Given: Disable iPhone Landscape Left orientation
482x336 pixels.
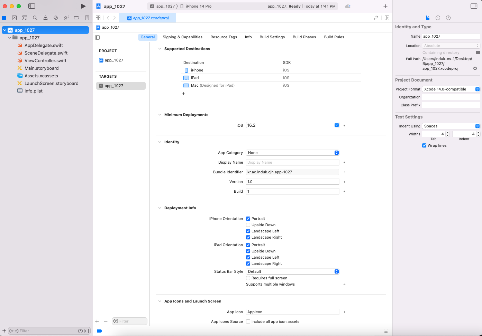Looking at the screenshot, I should point(248,231).
